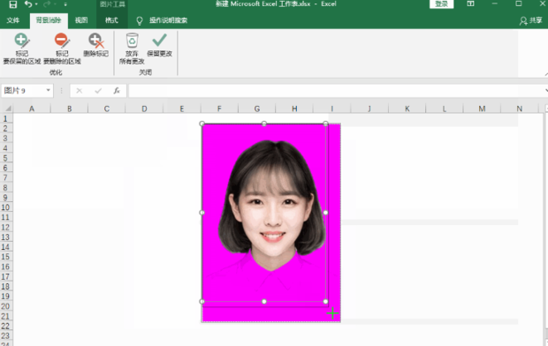Click the Undo arrow icon

tap(28, 4)
